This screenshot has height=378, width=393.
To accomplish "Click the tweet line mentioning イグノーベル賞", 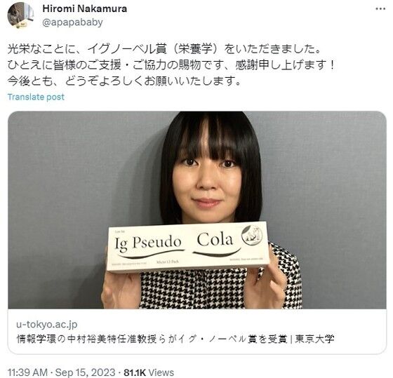I will coord(164,49).
